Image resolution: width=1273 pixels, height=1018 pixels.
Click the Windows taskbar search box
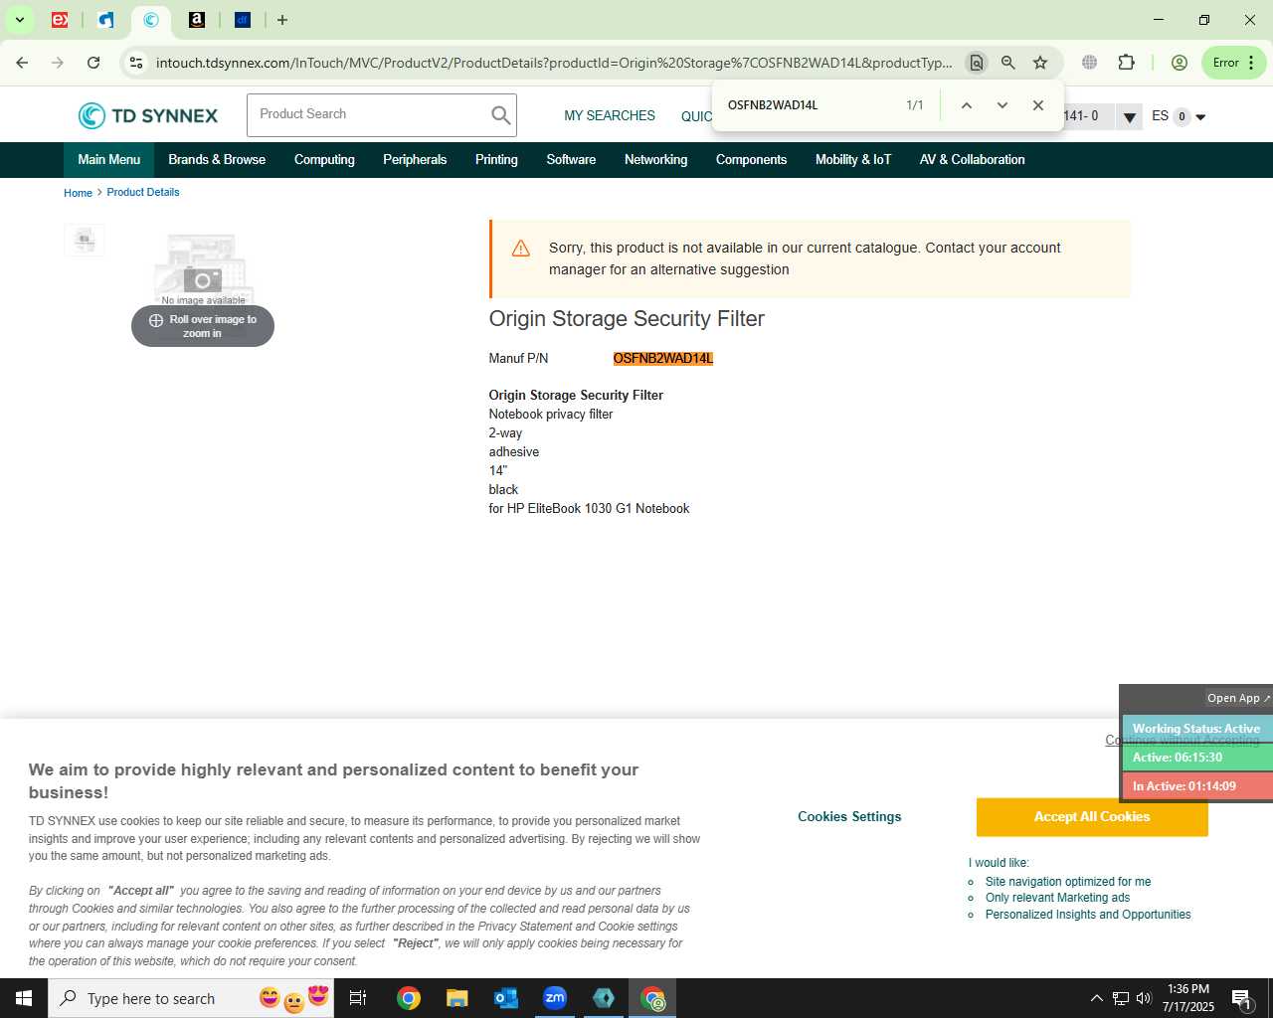click(x=191, y=998)
